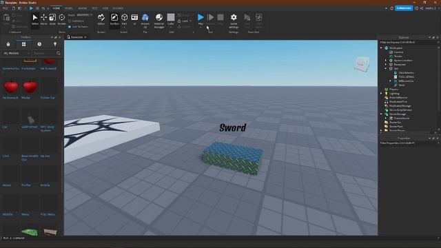Open Import 3D
This screenshot has width=441, height=248.
click(x=145, y=21)
